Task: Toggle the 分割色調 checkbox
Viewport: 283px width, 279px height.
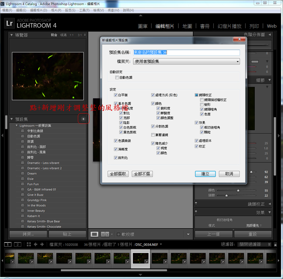Action: 153,126
